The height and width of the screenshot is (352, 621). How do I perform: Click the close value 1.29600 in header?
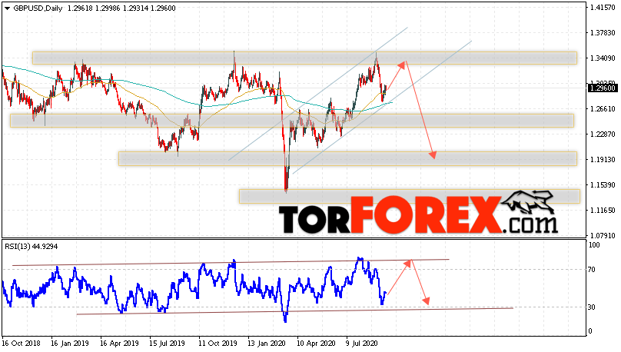pyautogui.click(x=163, y=8)
